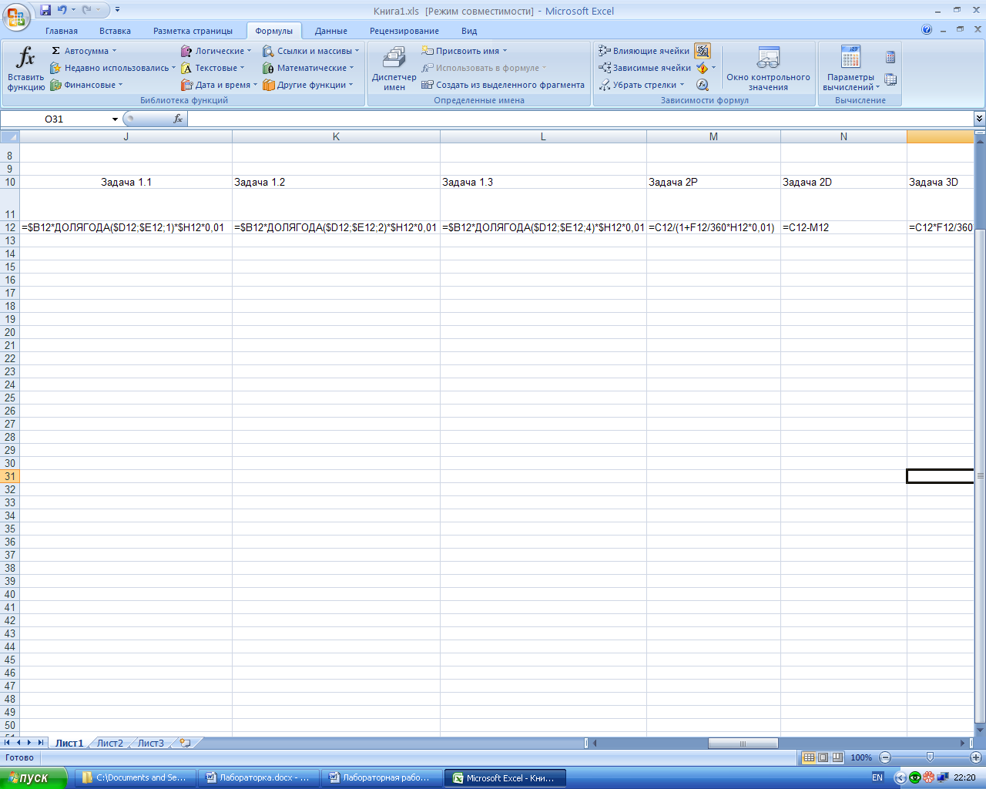This screenshot has height=789, width=986.
Task: Click calculate now calculator icon
Action: tap(890, 57)
